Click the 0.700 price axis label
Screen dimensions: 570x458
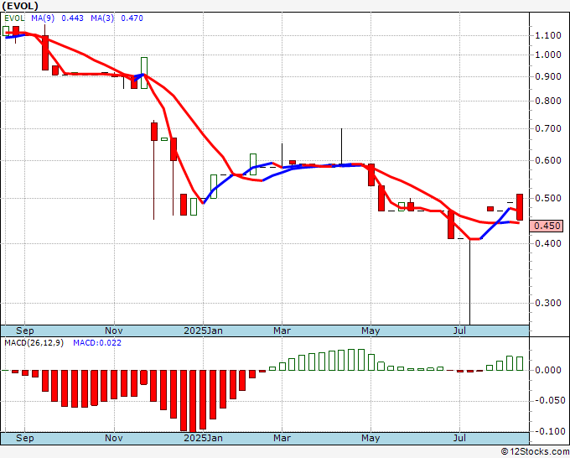(548, 128)
